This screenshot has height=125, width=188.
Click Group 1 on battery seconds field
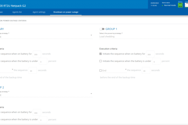150,54
